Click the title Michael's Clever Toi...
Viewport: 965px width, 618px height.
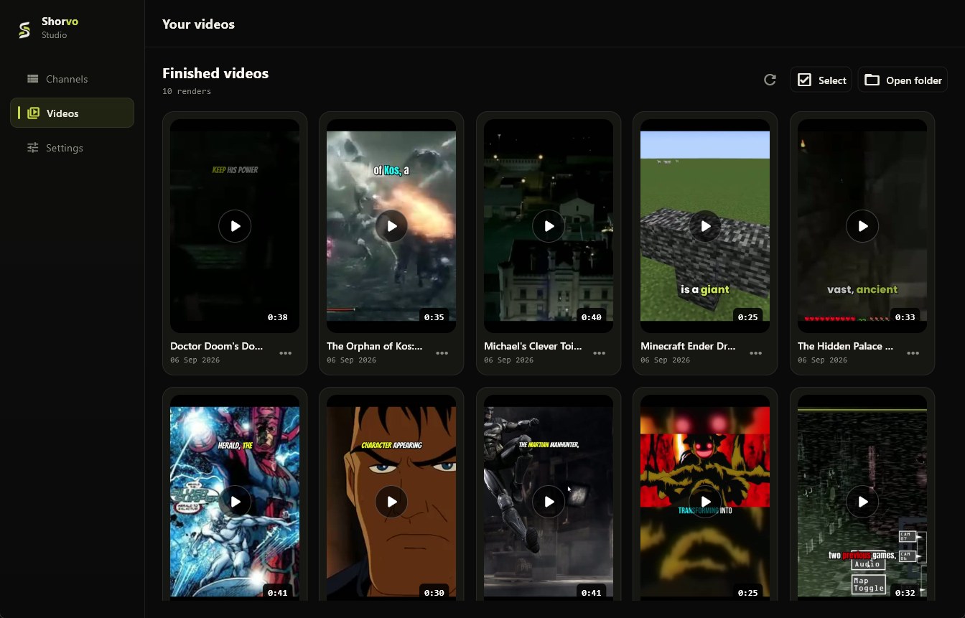[x=533, y=346]
